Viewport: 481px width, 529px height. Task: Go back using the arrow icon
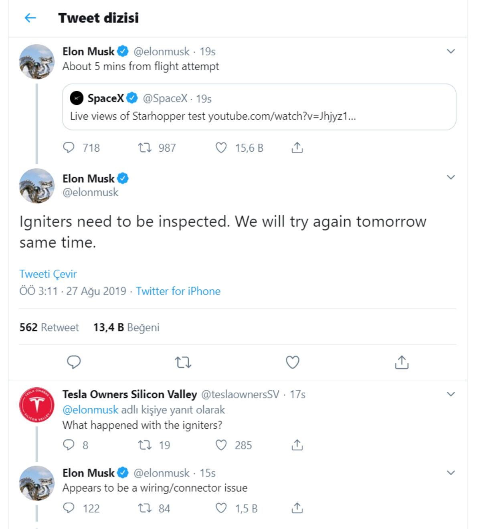coord(30,18)
